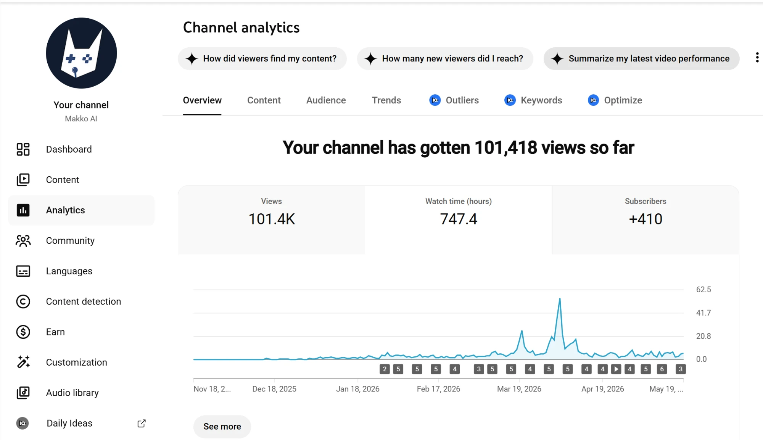
Task: Click the IQ badge icon next to Optimize
Action: 593,100
